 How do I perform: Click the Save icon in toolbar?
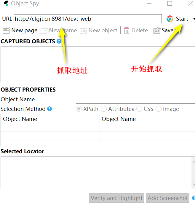(x=157, y=30)
